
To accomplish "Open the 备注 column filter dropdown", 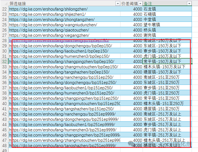I will pos(189,4).
